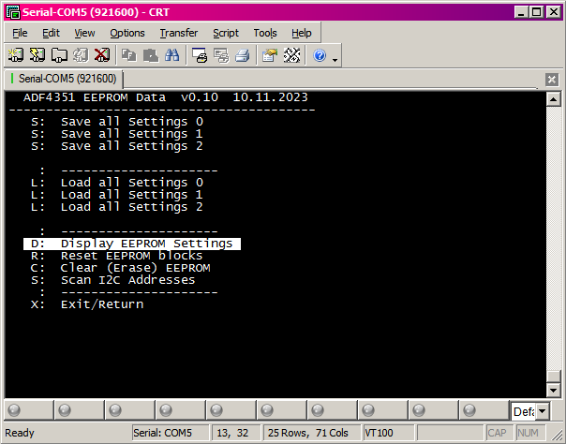Open the Tools menu
The height and width of the screenshot is (444, 566).
pyautogui.click(x=265, y=33)
